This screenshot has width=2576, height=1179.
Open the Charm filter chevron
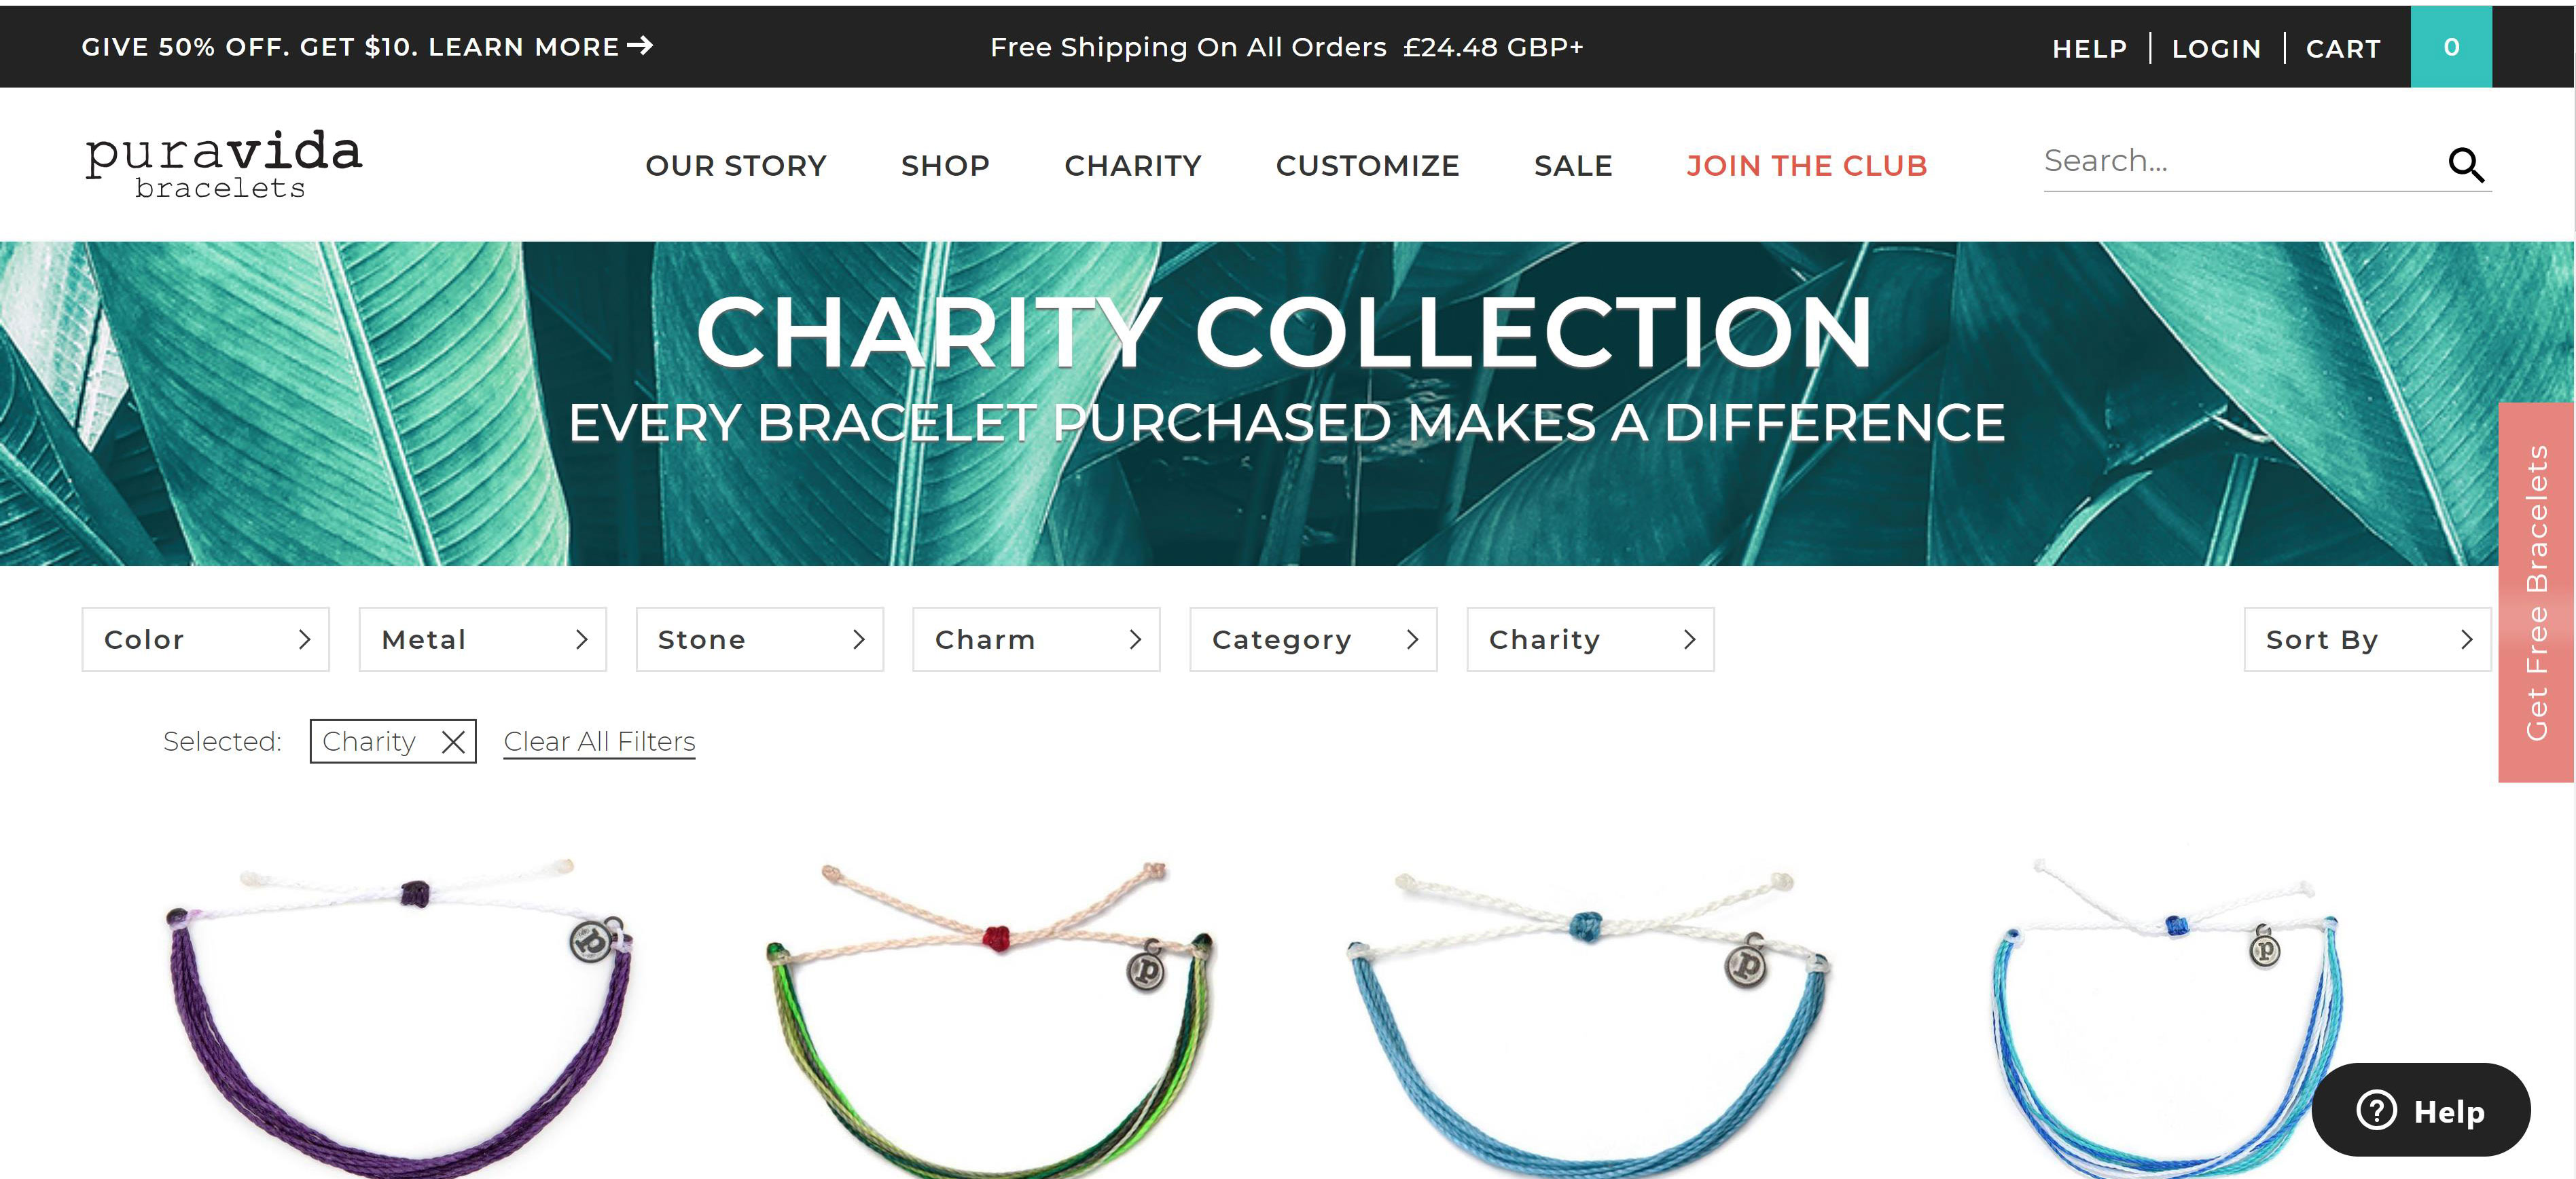click(1135, 639)
